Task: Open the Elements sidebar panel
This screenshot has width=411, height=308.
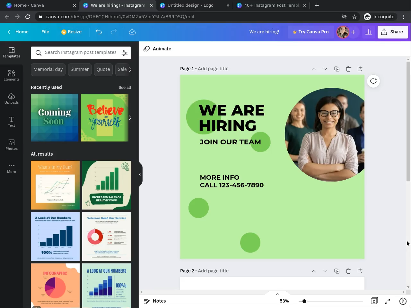Action: 12,75
